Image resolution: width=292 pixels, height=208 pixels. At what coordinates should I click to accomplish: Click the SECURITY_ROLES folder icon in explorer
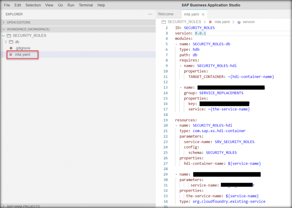[9, 36]
